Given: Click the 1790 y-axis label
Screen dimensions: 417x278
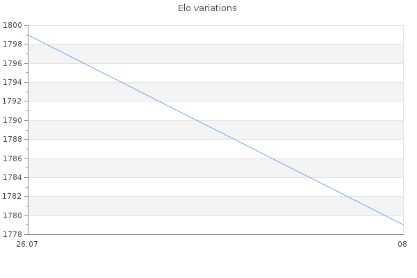Looking at the screenshot, I should (13, 120).
